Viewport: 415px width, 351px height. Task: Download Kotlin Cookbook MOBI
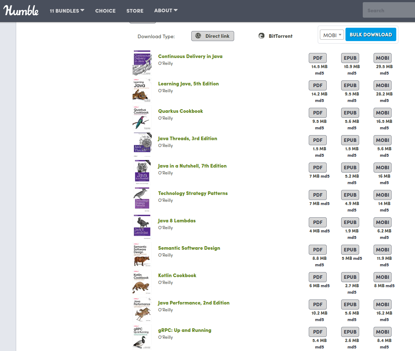click(383, 277)
